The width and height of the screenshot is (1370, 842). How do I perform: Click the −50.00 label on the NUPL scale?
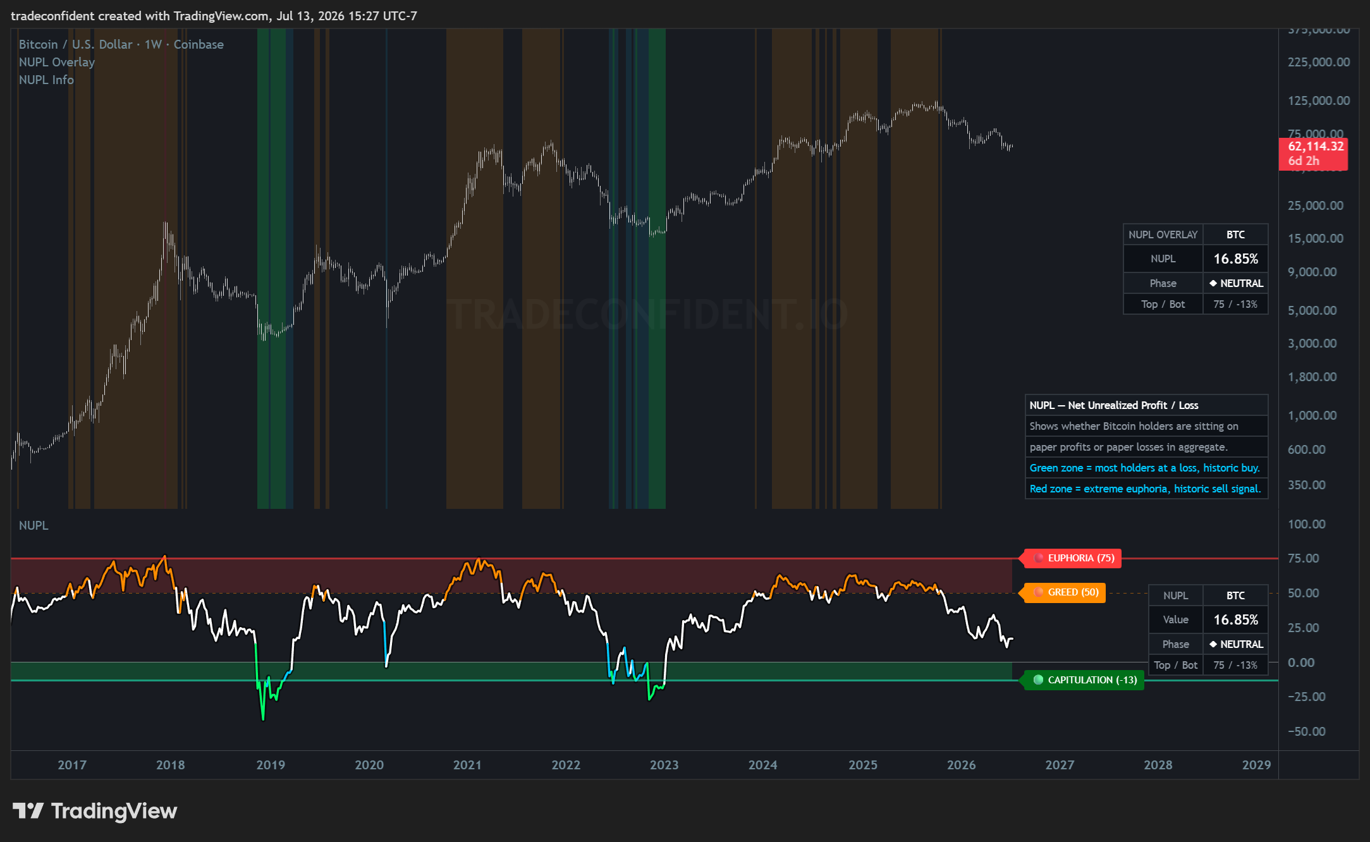(1307, 731)
